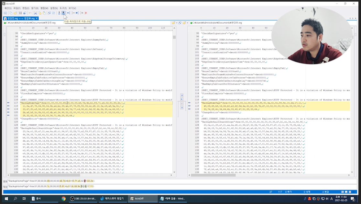The height and width of the screenshot is (204, 361).
Task: Open dropdown arrow beside right folder icon
Action: [187, 23]
